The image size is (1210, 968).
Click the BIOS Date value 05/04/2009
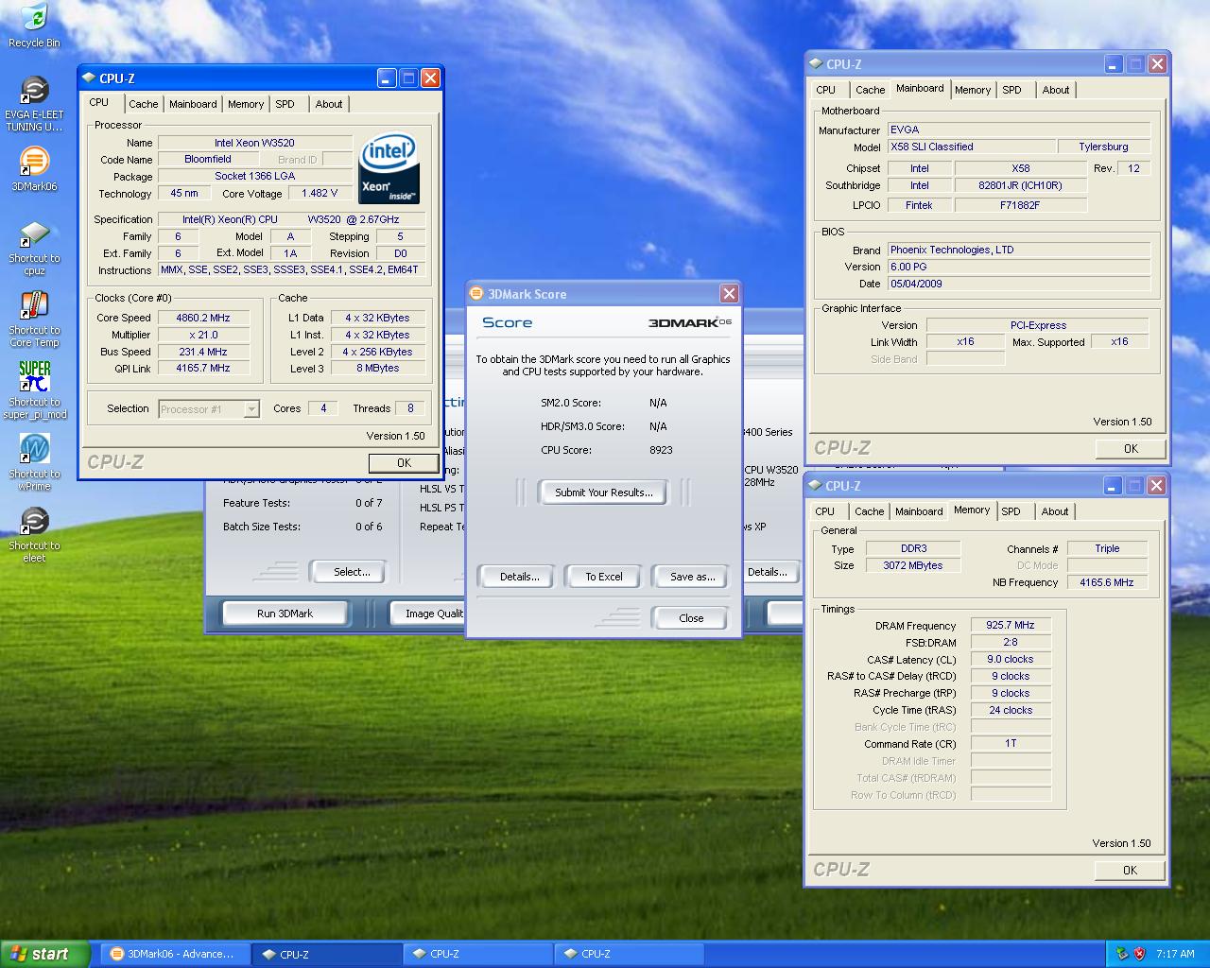tap(1019, 284)
